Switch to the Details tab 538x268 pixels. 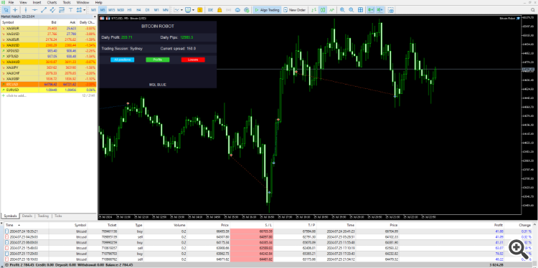tap(27, 216)
